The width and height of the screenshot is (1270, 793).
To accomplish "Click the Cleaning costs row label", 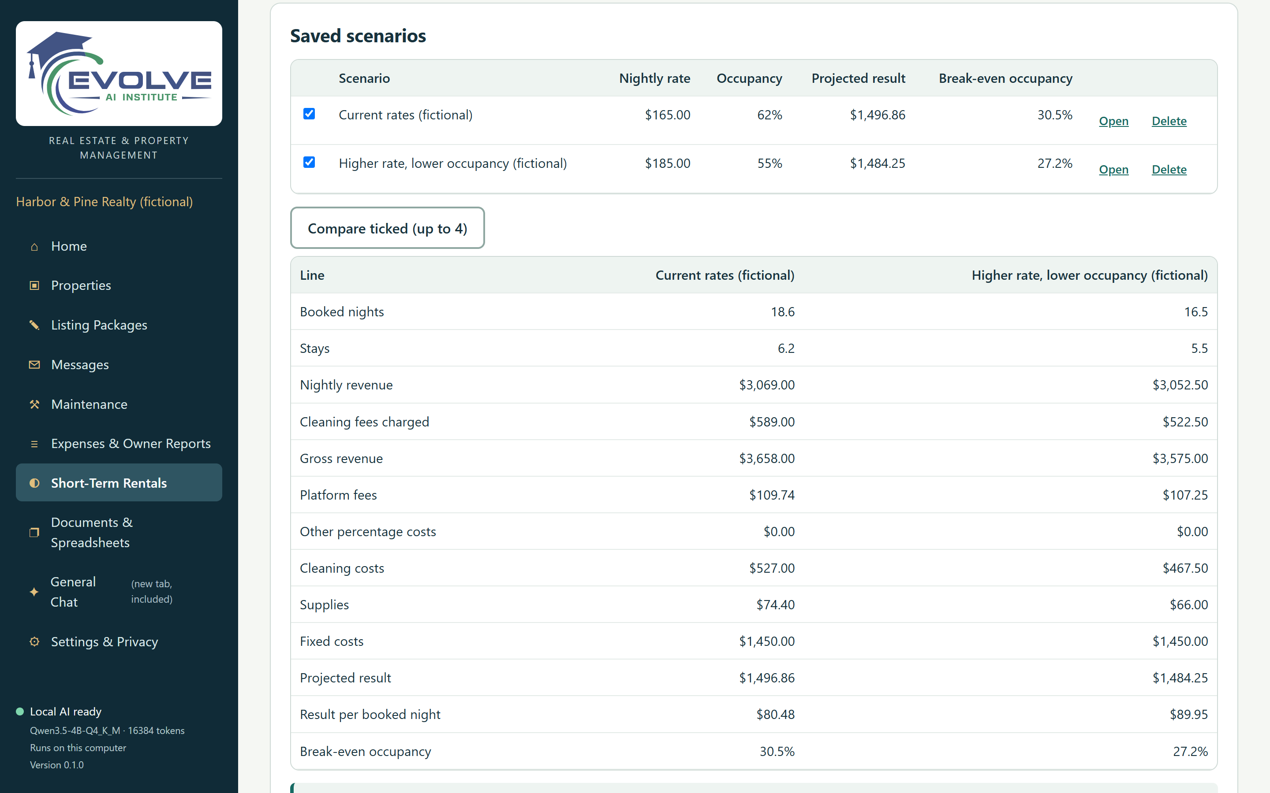I will (x=342, y=568).
